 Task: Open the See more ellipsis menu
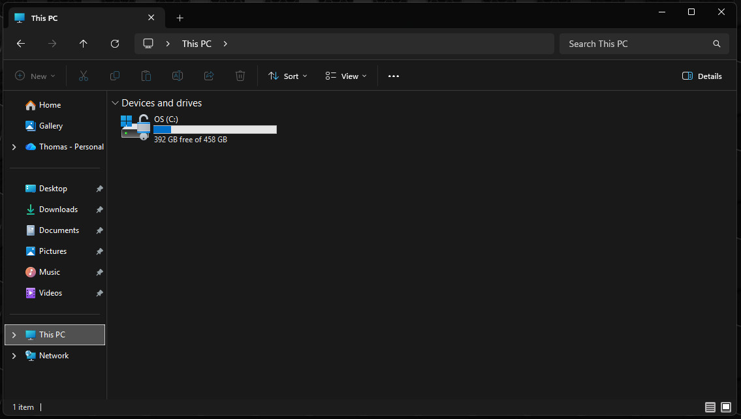[394, 76]
